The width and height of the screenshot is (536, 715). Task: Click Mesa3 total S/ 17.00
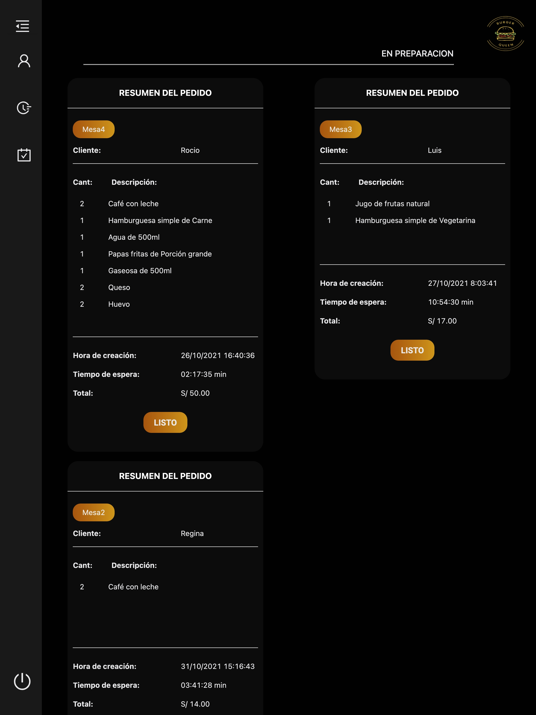pyautogui.click(x=442, y=321)
